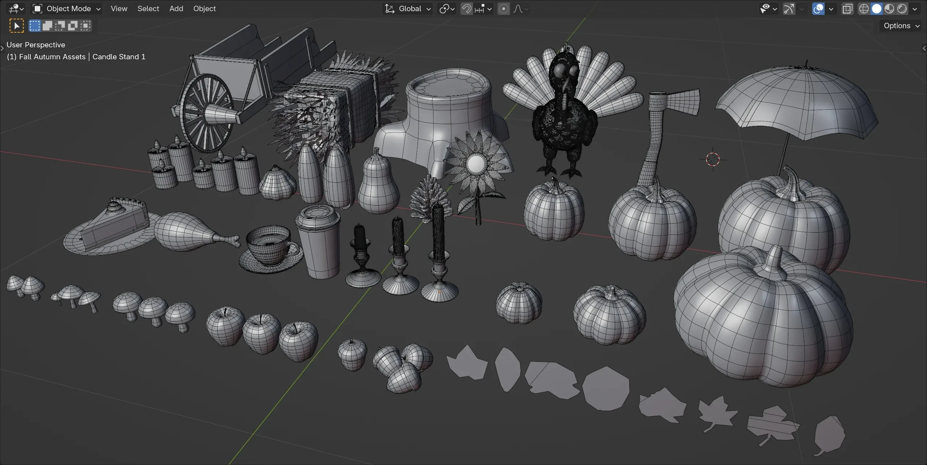Open the show overlays dropdown arrow
Screen dimensions: 927x465
point(831,9)
